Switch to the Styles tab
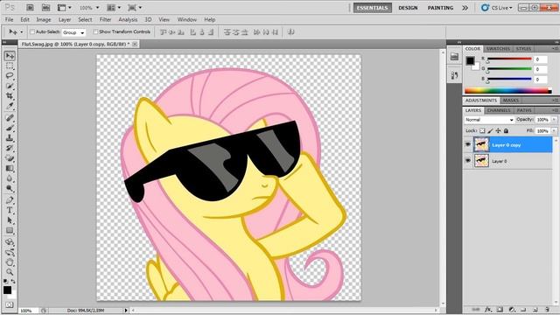The width and height of the screenshot is (560, 315). click(523, 49)
